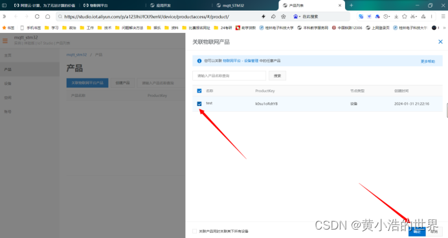Bookmark this page with the star icon

click(284, 17)
